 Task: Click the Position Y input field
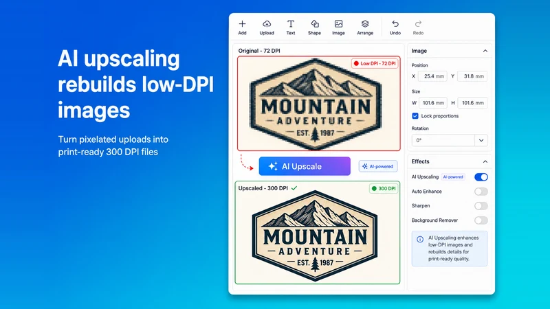[472, 76]
